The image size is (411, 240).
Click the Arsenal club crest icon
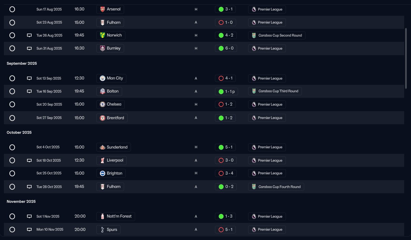click(103, 9)
